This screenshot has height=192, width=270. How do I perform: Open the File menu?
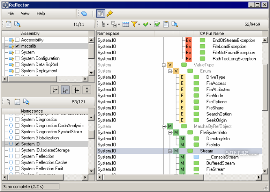(11, 13)
